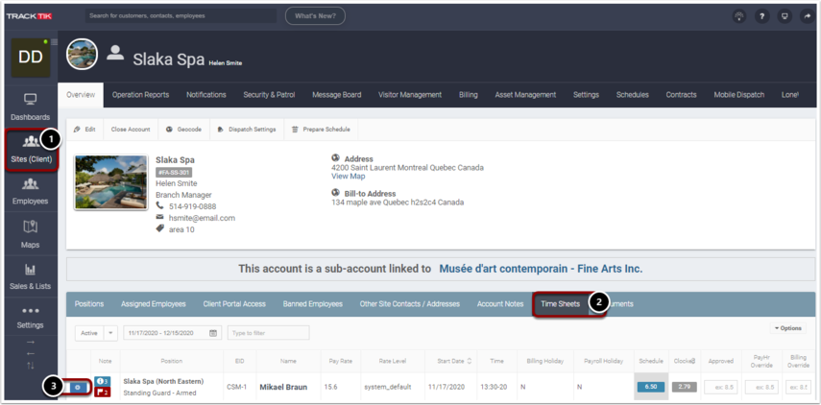Click the up-down arrows icon in sidebar
The image size is (821, 405).
click(31, 365)
